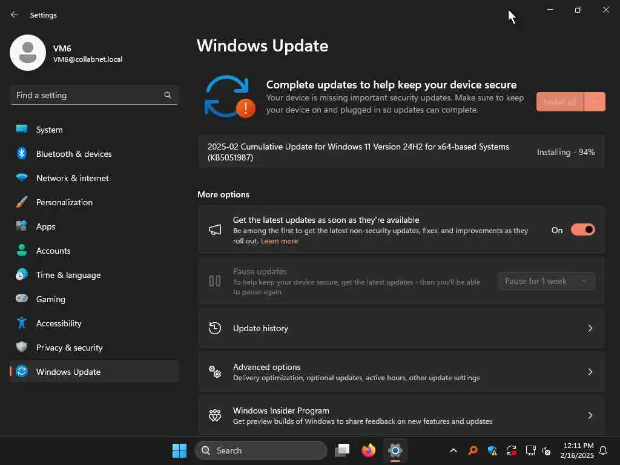Click the System monitor icon in sidebar
The height and width of the screenshot is (465, 620).
22,130
